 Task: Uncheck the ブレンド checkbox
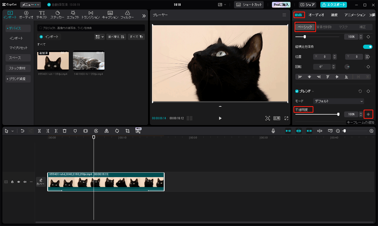[297, 91]
